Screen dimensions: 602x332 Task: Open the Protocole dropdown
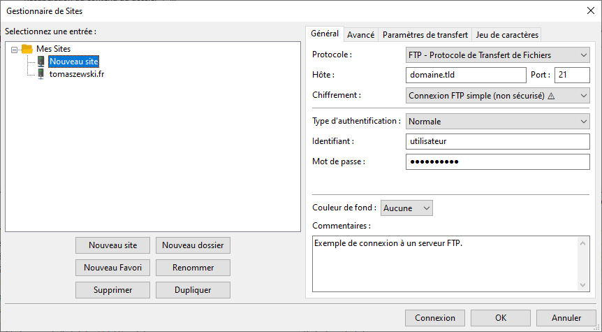497,55
